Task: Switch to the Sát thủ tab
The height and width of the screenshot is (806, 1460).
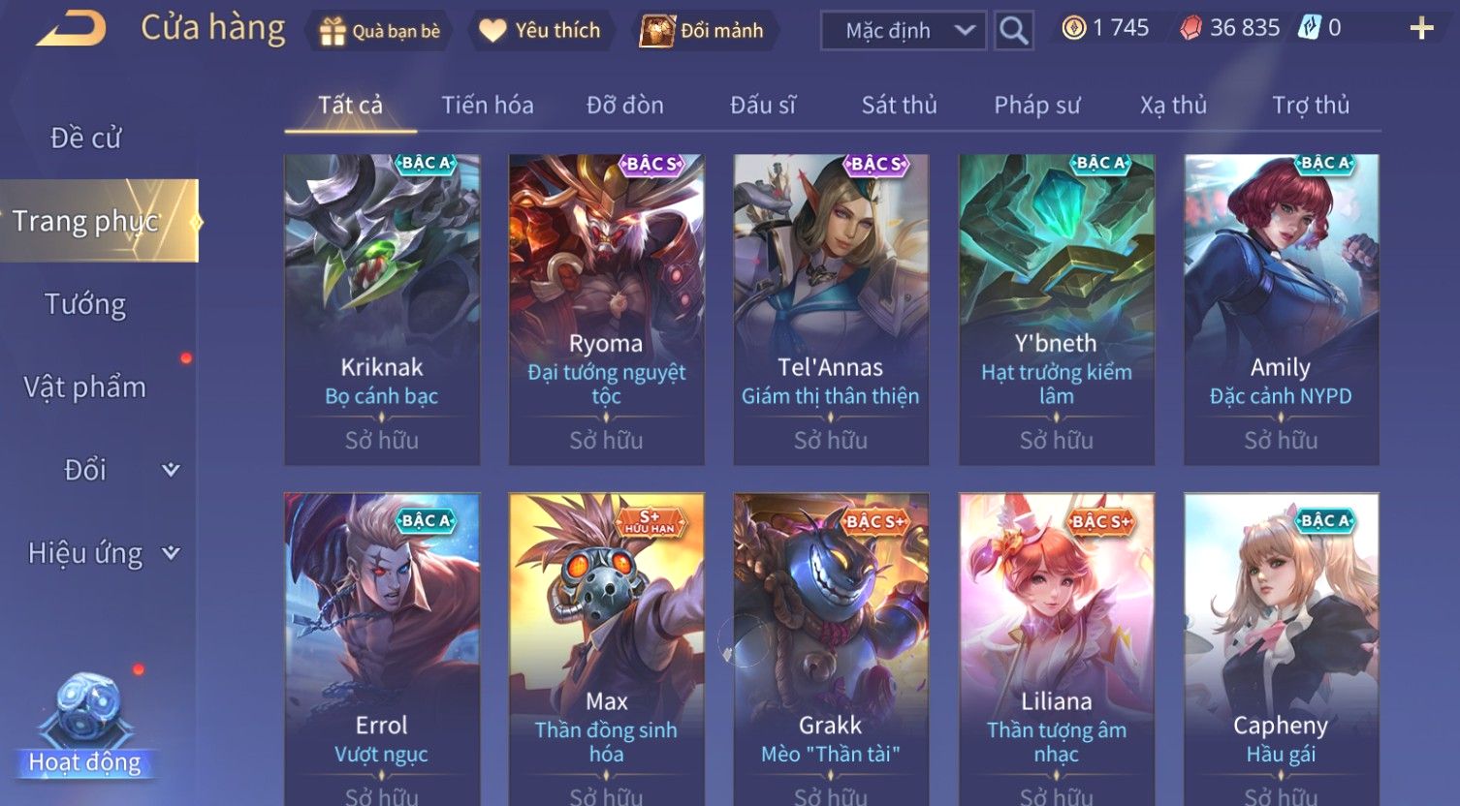Action: pos(899,105)
